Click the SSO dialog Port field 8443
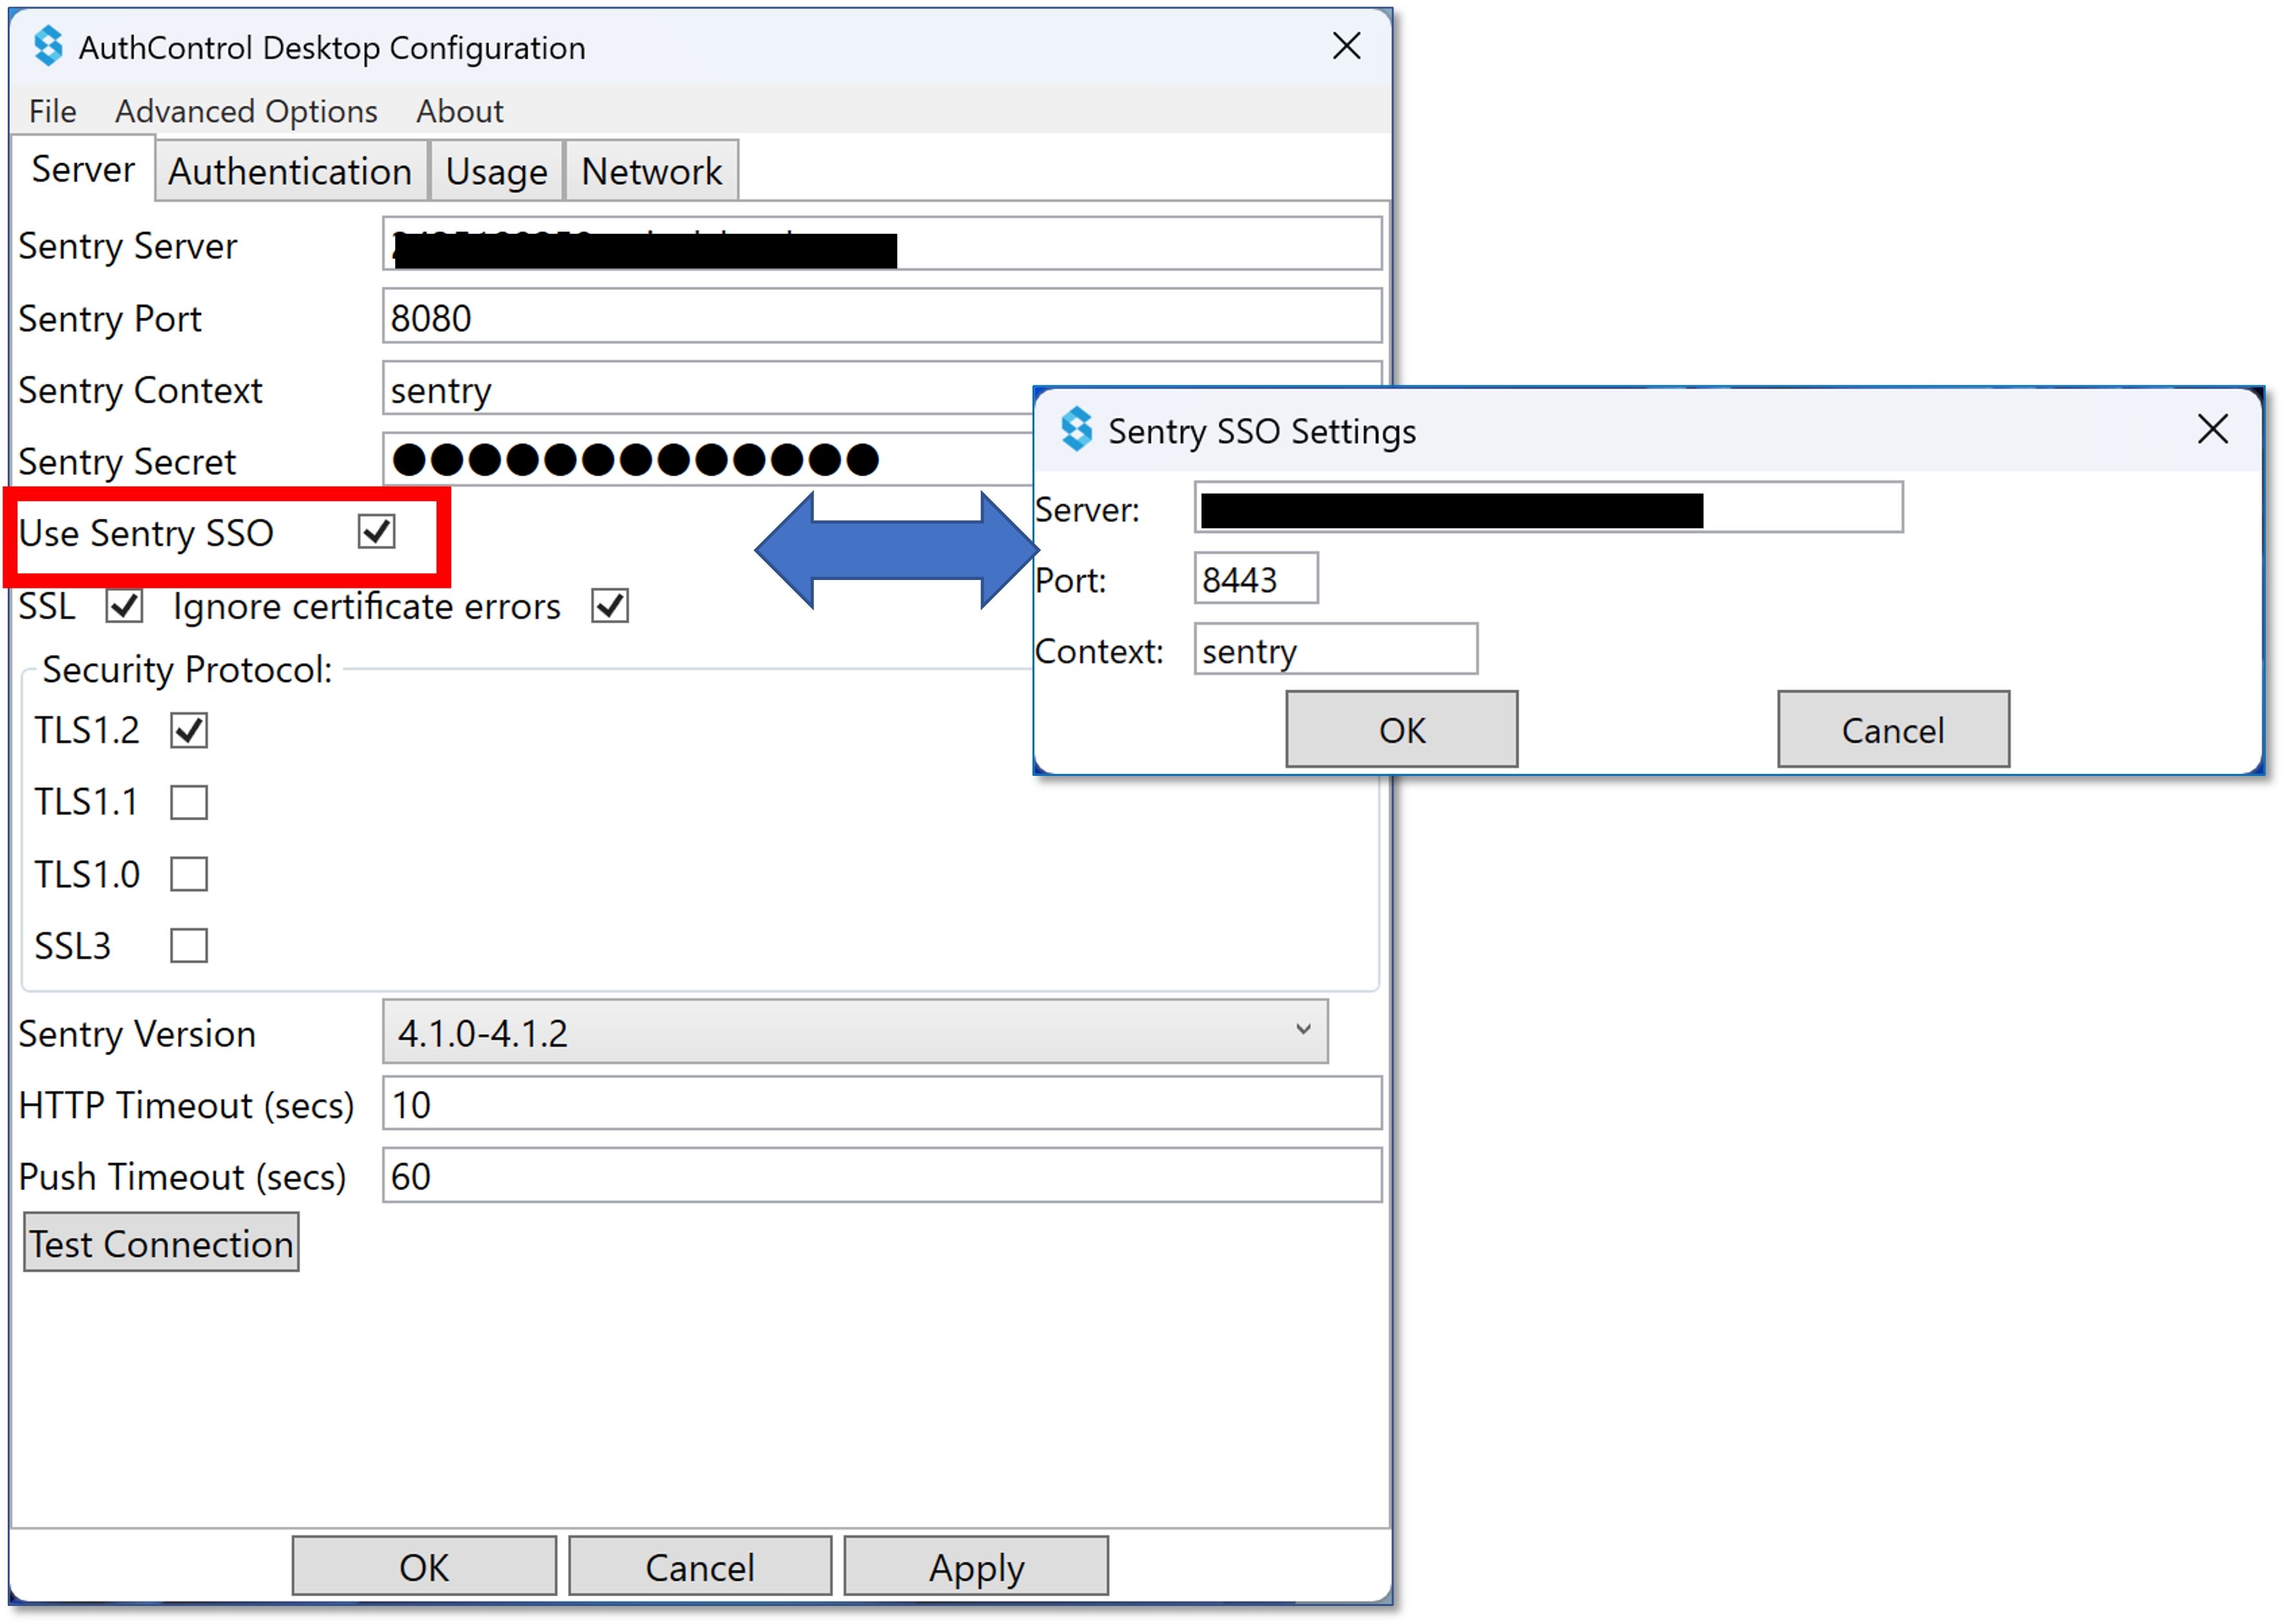Screen dimensions: 2286x1624 tap(1256, 579)
